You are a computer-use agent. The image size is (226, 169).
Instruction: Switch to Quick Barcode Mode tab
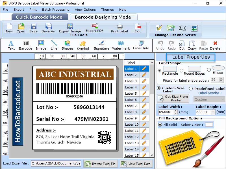pyautogui.click(x=40, y=17)
